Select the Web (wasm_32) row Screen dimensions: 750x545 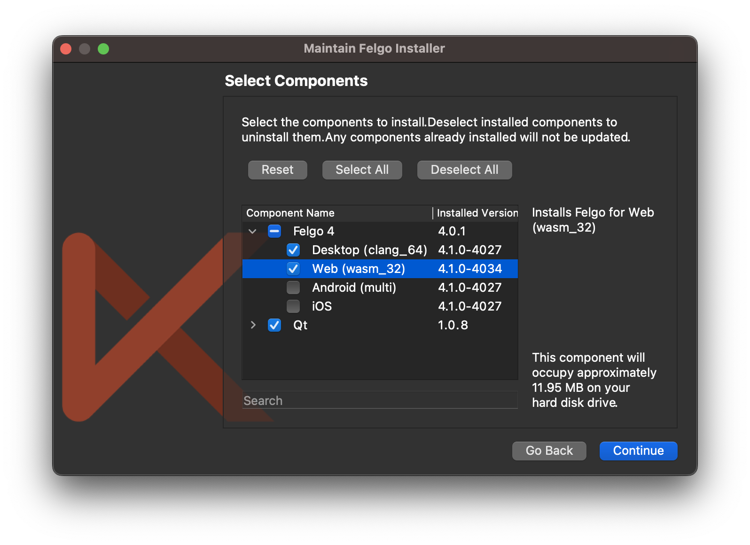(x=380, y=269)
